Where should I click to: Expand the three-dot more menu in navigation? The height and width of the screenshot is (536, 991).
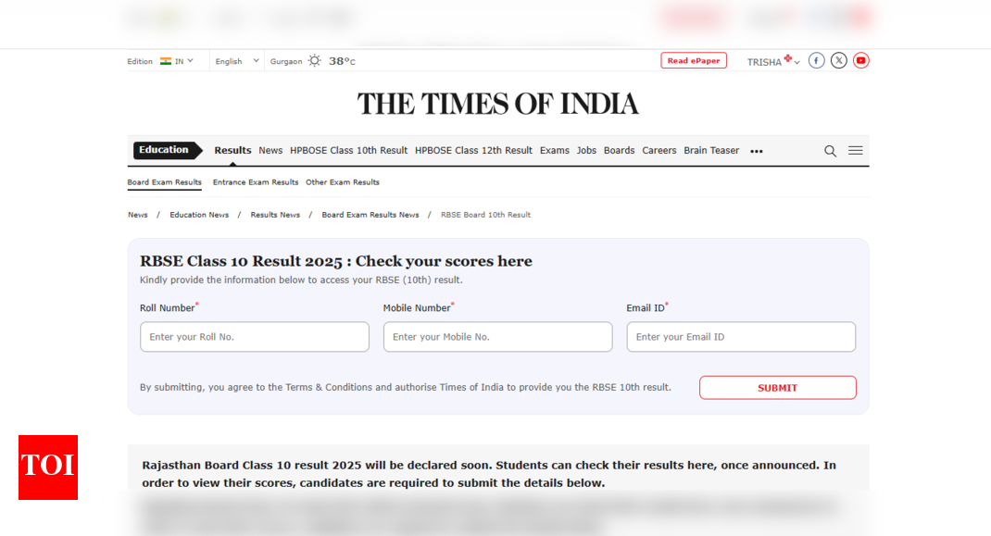tap(757, 150)
